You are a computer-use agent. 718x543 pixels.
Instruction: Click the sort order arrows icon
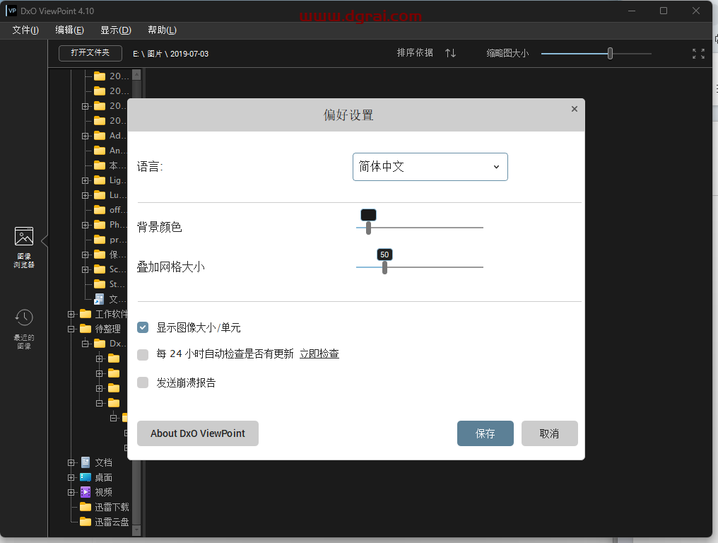tap(451, 53)
